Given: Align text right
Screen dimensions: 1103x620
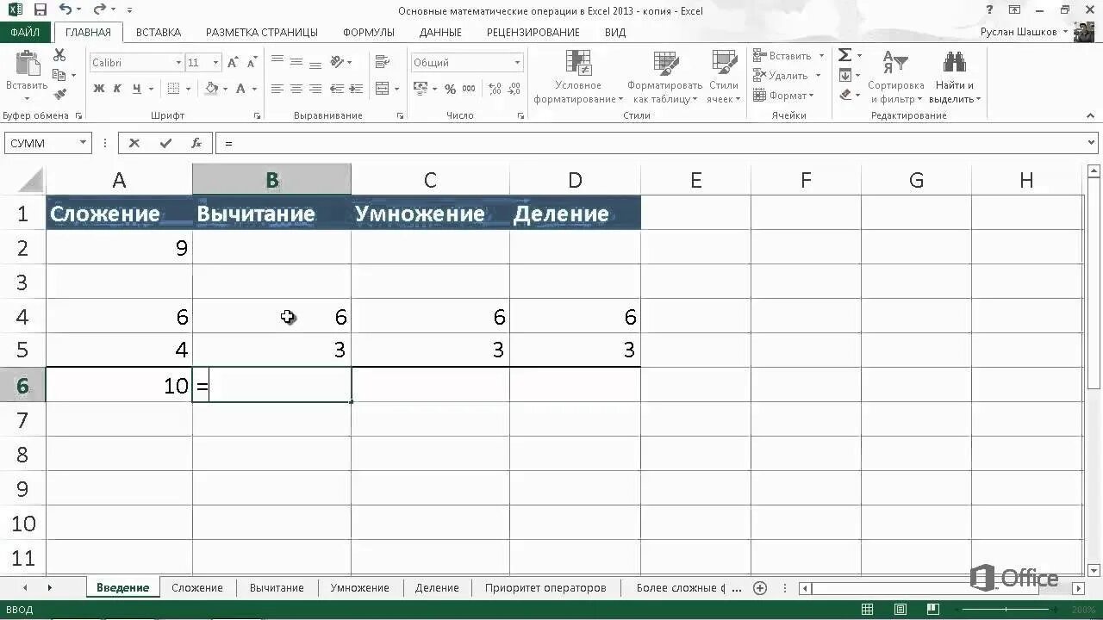Looking at the screenshot, I should pyautogui.click(x=315, y=89).
